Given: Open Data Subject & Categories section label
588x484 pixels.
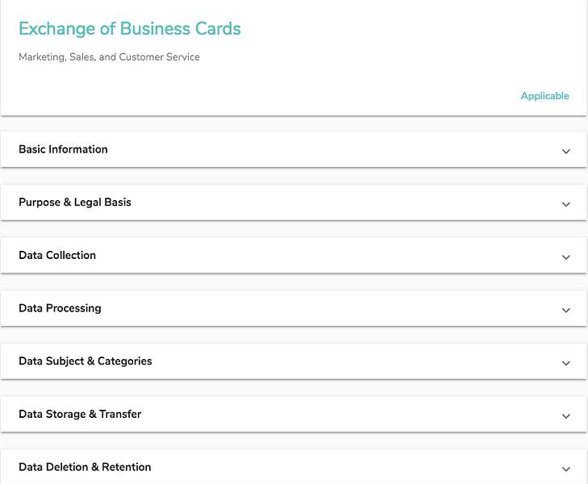Looking at the screenshot, I should click(x=85, y=361).
